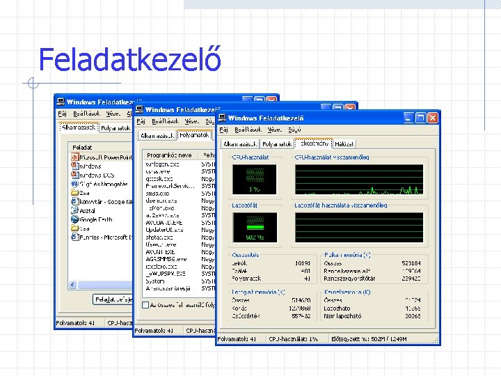Click the CPU-használat gauge showing 1 %

(255, 180)
